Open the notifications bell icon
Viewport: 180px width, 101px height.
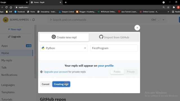tap(33, 20)
